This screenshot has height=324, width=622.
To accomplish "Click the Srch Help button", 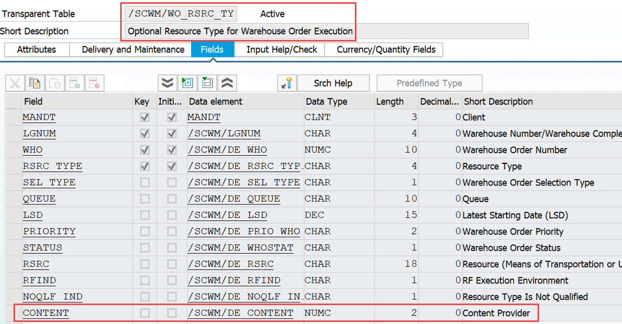I will point(333,83).
